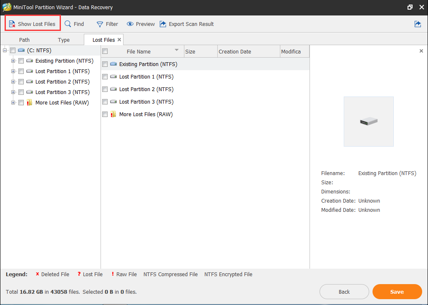Viewport: 428px width, 305px height.
Task: Switch to the Type tab
Action: (63, 40)
